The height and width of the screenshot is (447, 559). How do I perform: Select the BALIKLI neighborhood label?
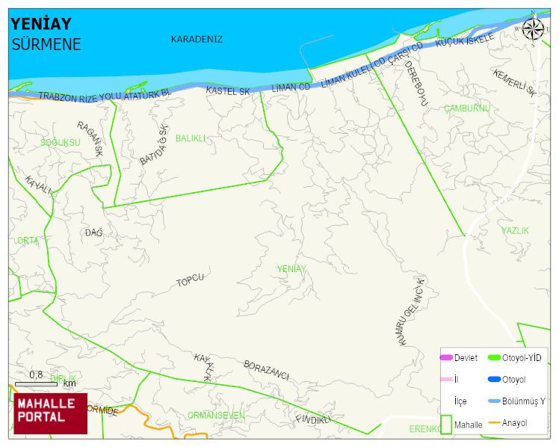coord(191,138)
